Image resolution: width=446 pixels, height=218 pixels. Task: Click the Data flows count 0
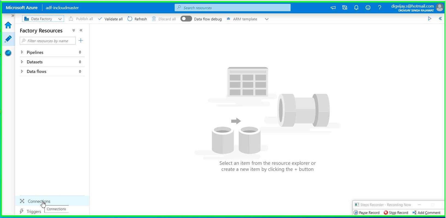(80, 71)
